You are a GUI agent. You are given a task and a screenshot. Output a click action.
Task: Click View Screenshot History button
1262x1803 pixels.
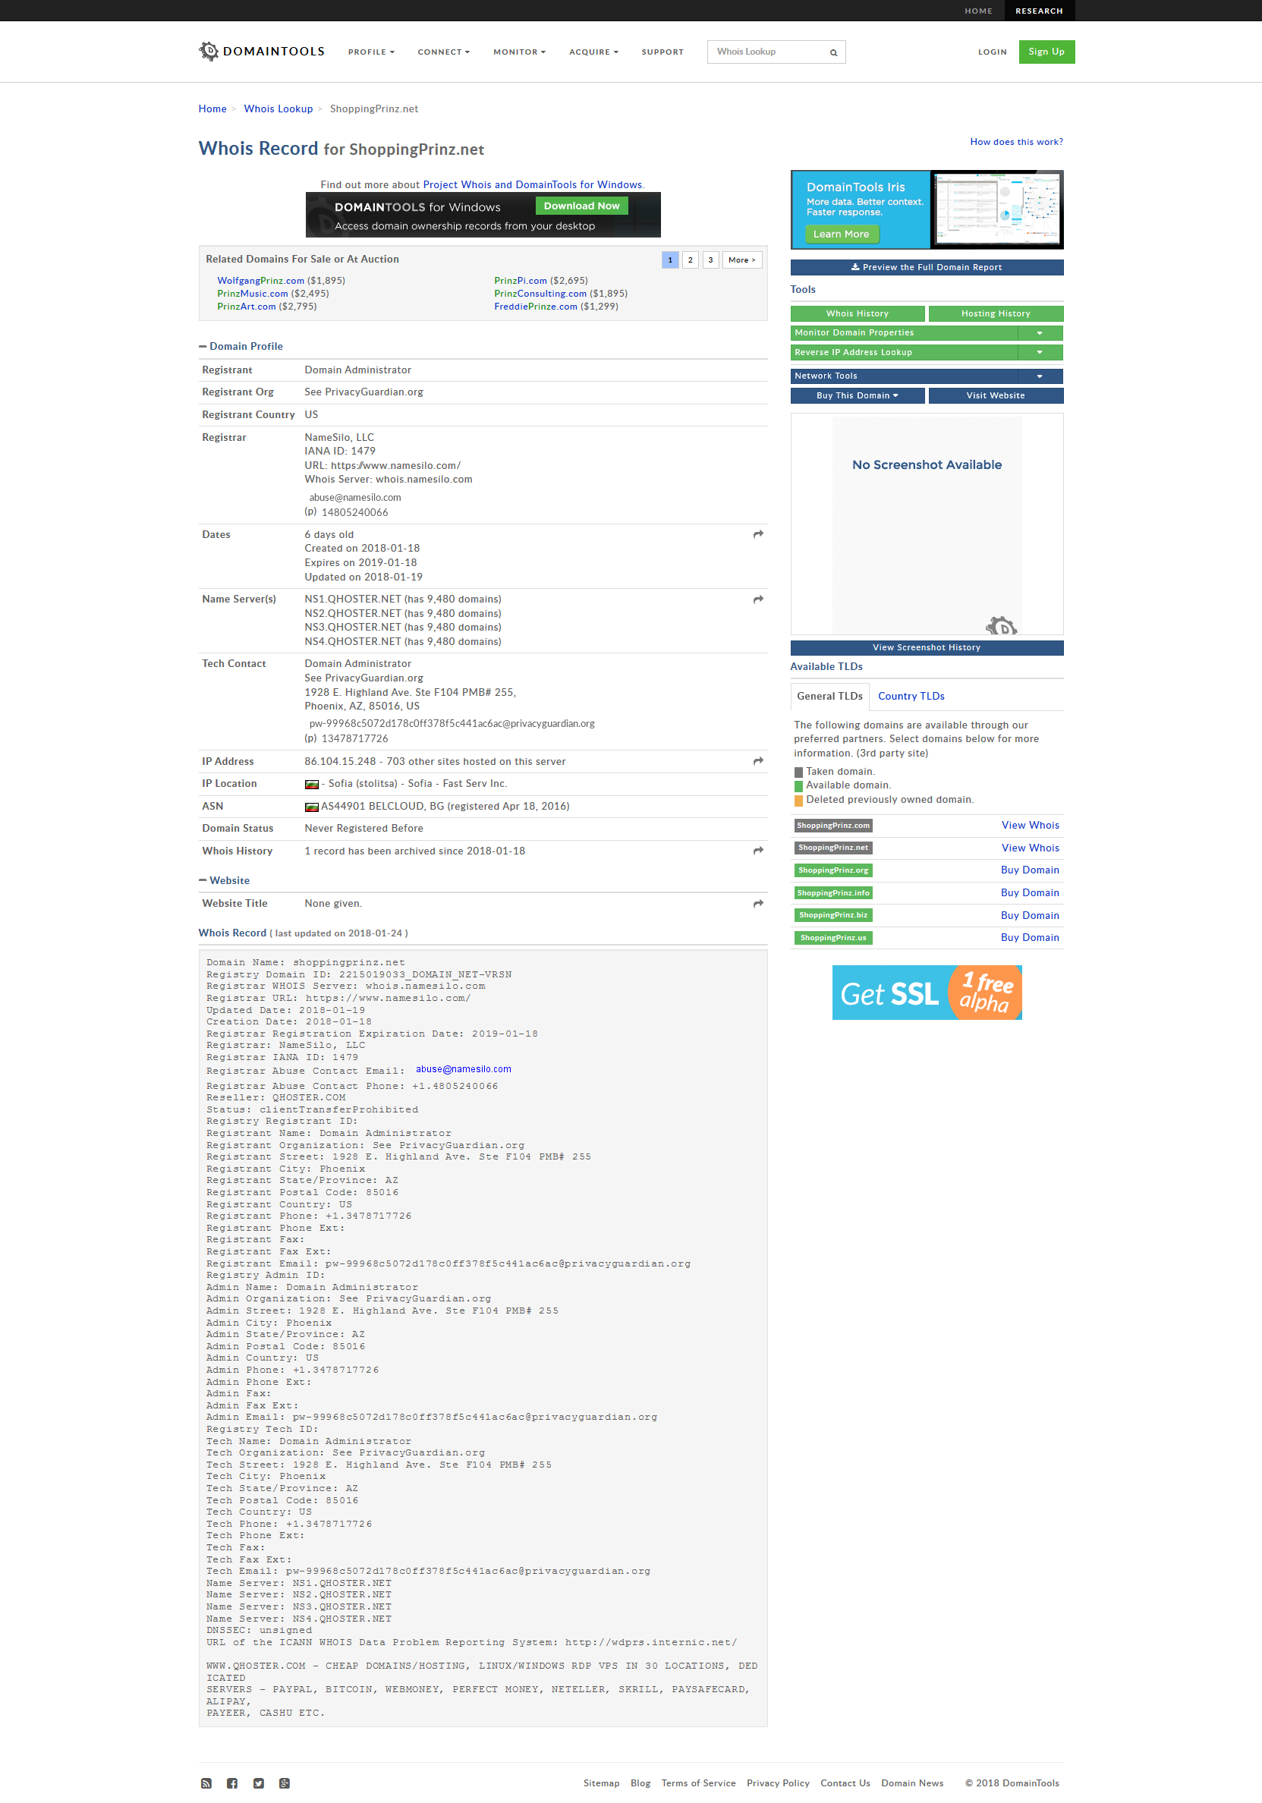pos(927,648)
